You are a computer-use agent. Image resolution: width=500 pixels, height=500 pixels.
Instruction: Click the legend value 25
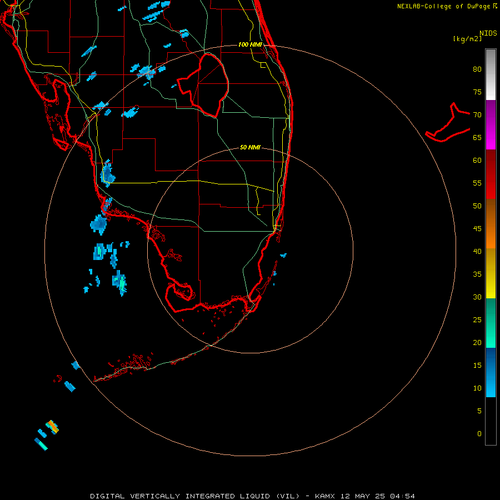click(477, 320)
